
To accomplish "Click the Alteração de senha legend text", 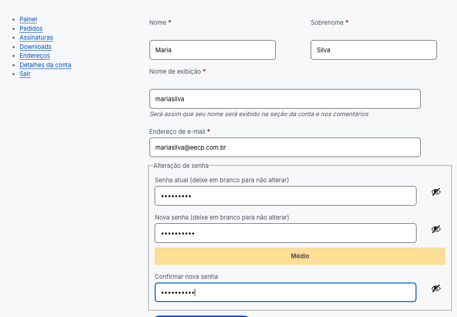I will click(x=181, y=165).
